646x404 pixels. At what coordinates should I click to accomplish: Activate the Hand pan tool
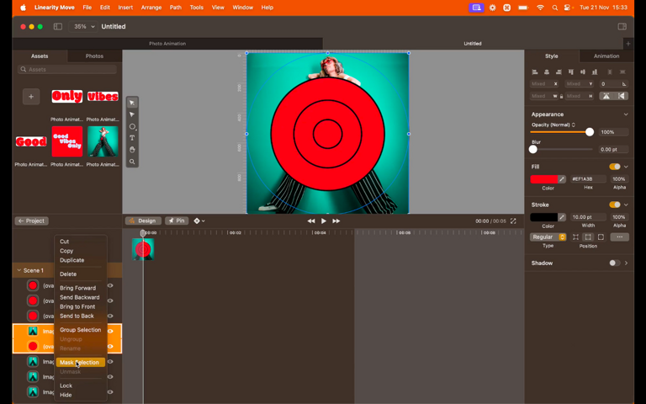[132, 150]
